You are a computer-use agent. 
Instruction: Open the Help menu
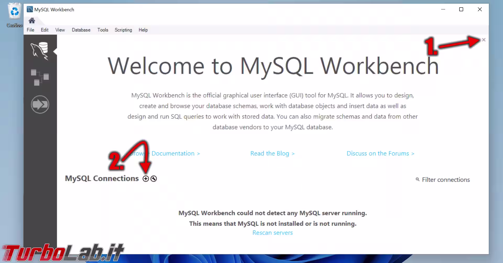pos(143,30)
